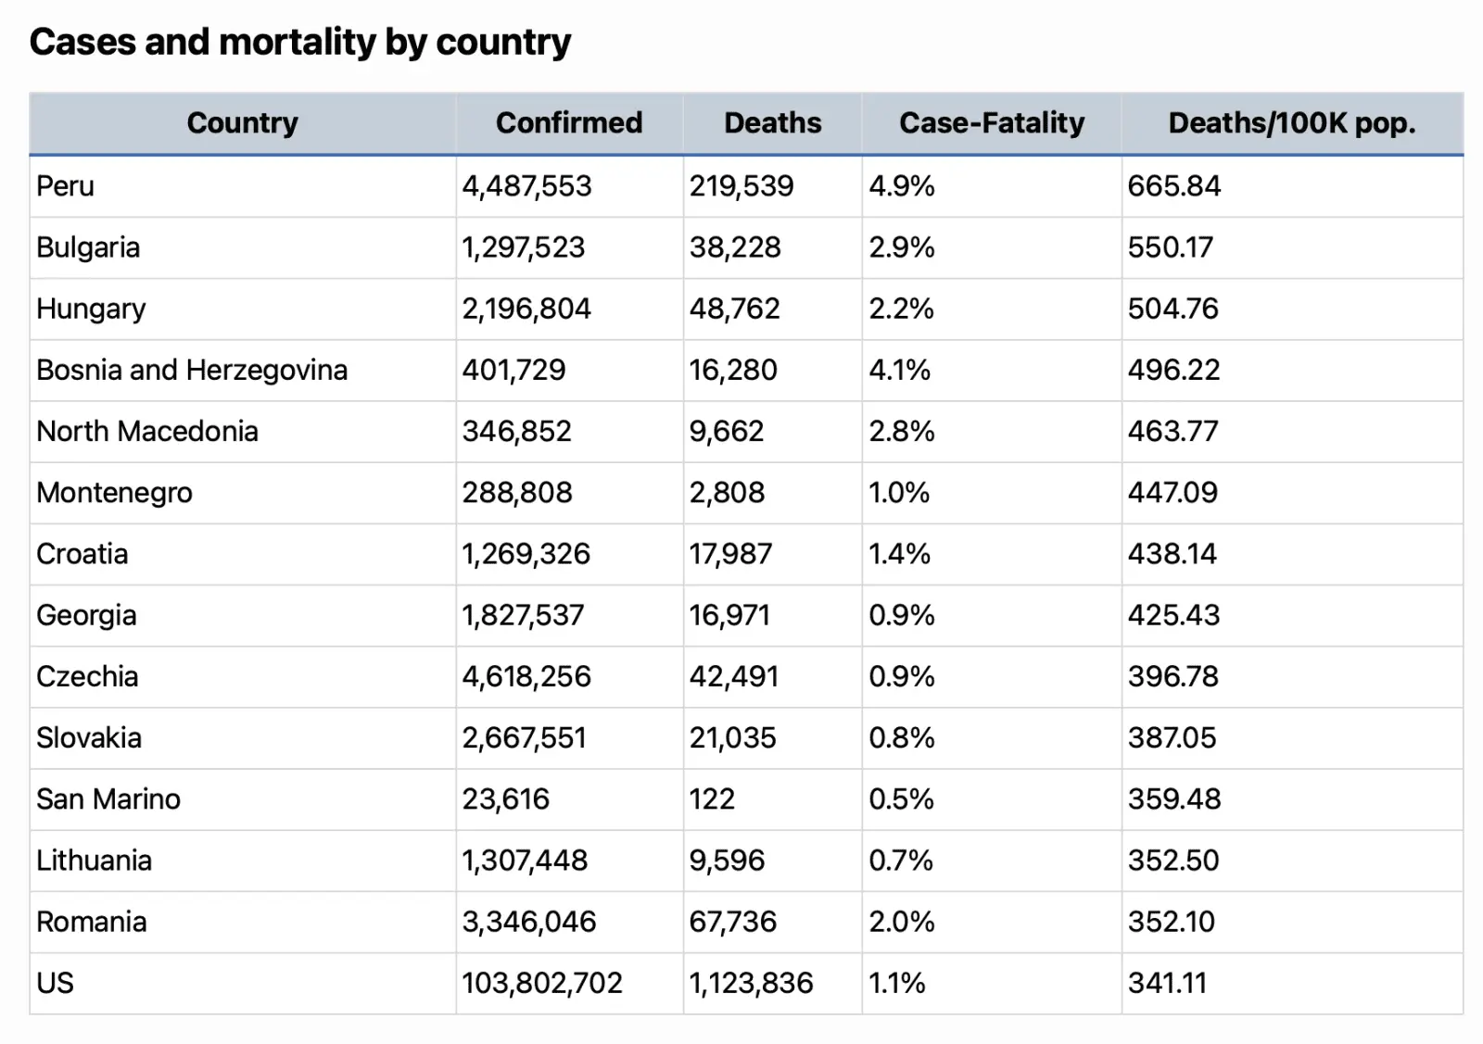
Task: Click North Macedonia's deaths value 9,662
Action: coord(726,431)
